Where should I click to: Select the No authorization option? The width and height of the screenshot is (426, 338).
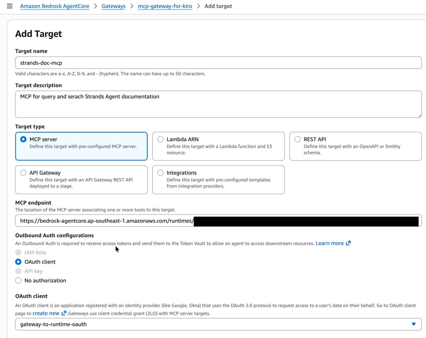18,281
